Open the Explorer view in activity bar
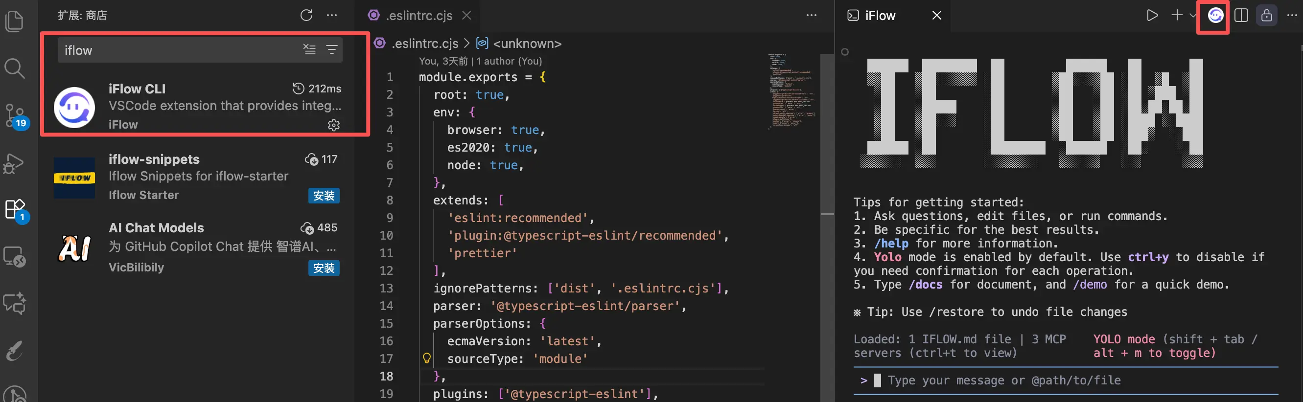 (x=14, y=21)
